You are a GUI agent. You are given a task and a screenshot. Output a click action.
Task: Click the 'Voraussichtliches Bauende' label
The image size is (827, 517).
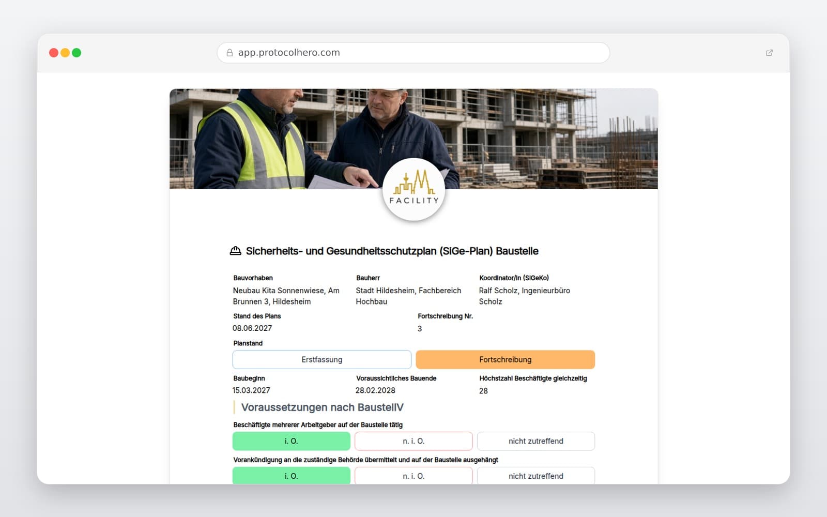pyautogui.click(x=396, y=378)
